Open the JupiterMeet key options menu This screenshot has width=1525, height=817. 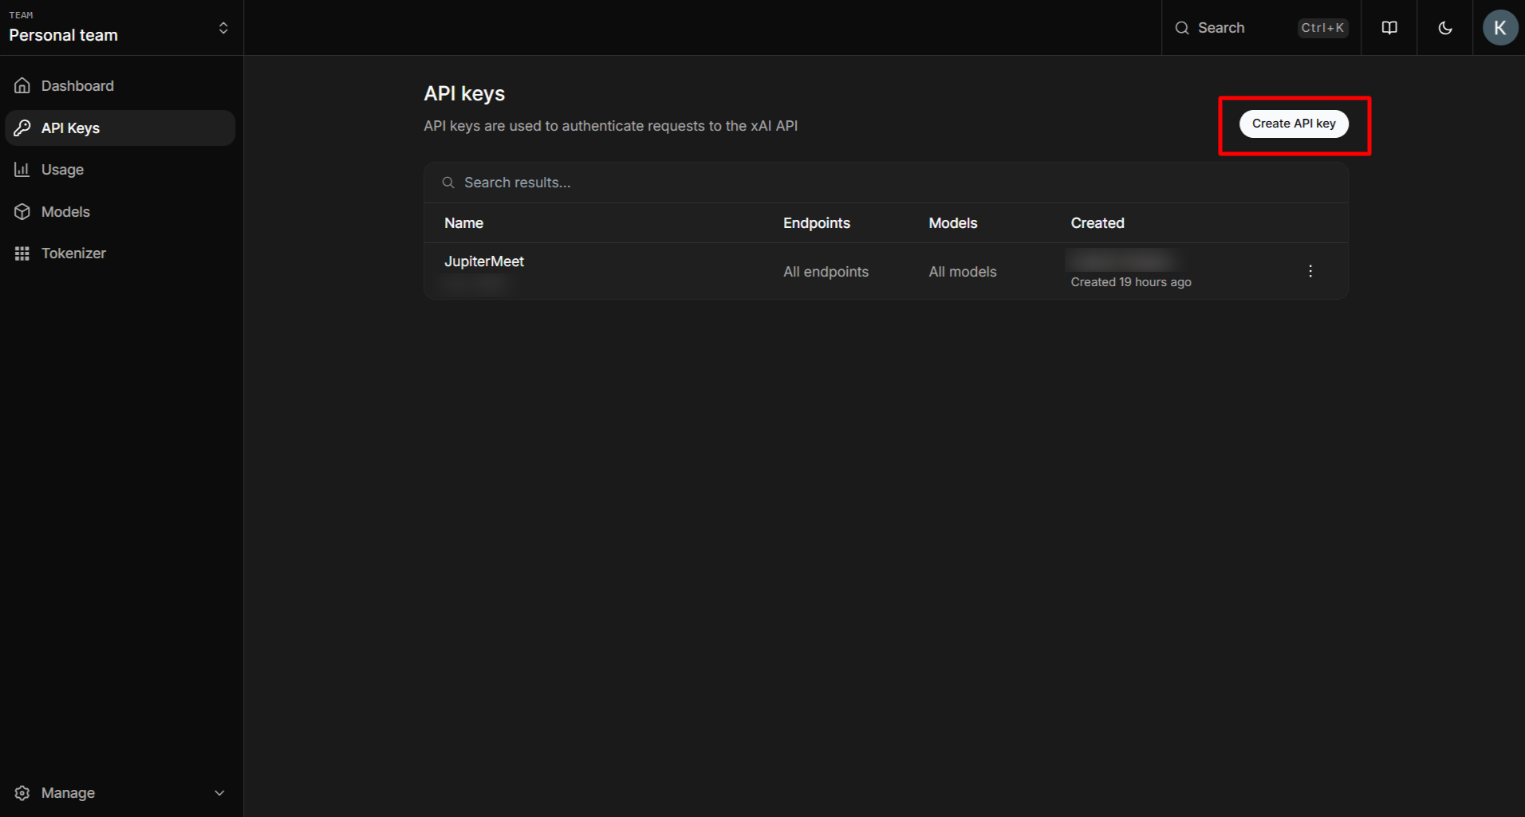click(1310, 271)
